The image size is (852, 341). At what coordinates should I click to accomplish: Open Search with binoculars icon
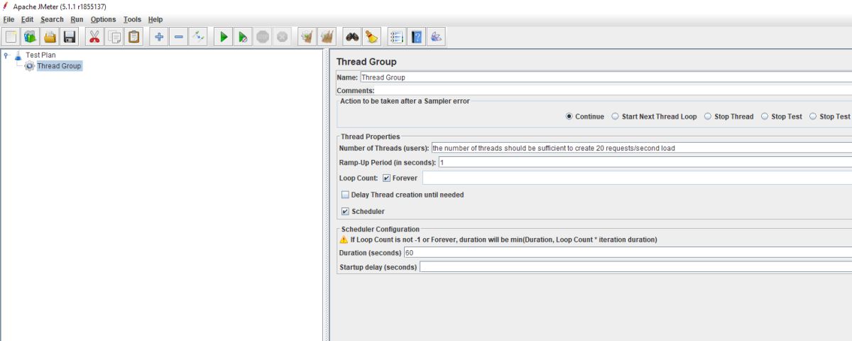tap(352, 36)
